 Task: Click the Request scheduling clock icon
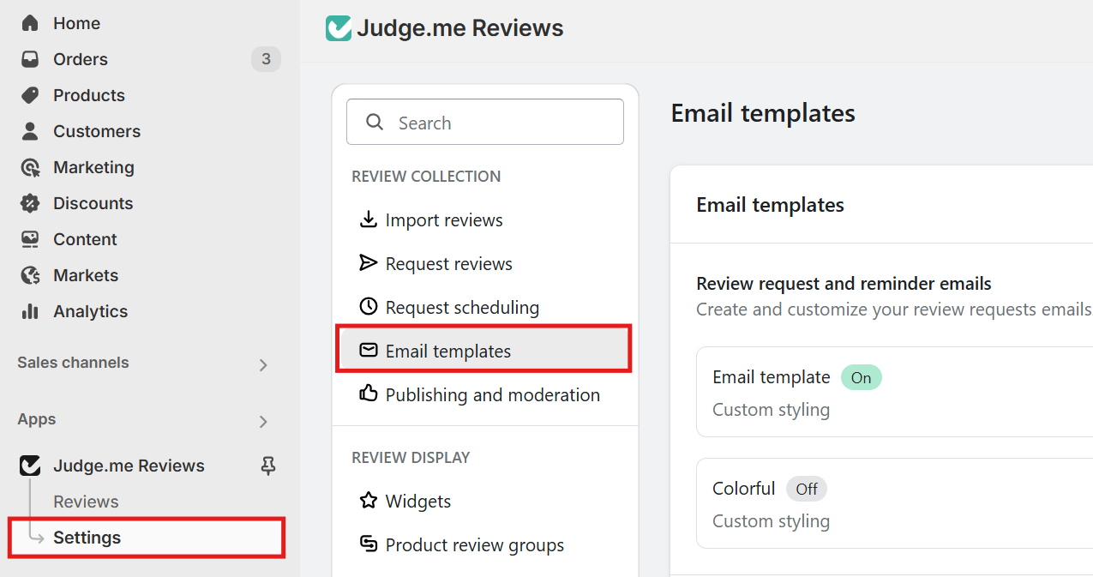pos(368,307)
